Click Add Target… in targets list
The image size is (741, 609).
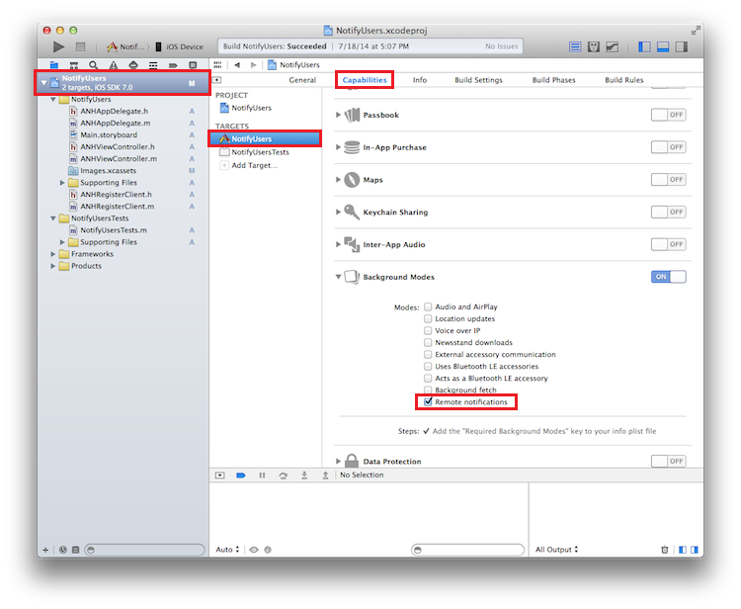(x=249, y=165)
